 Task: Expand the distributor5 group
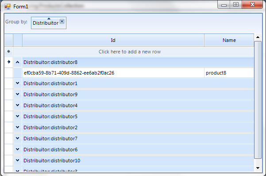pos(17,116)
